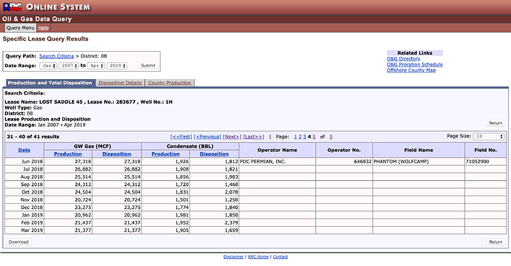This screenshot has height=266, width=511.
Task: Sort by GW Gas Disposition header
Action: (117, 154)
